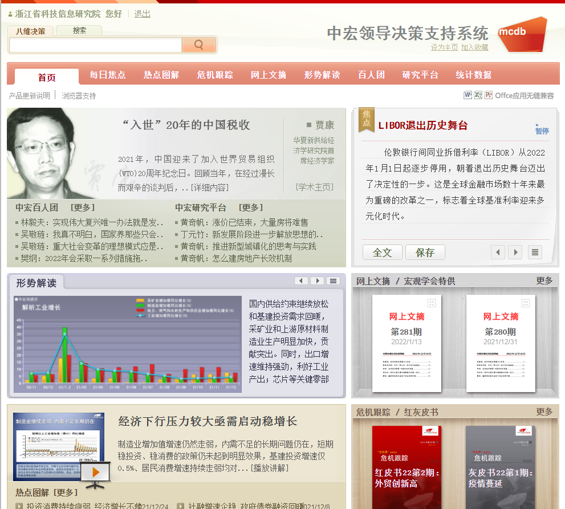The height and width of the screenshot is (509, 565).
Task: Expand 更多 for 危机跟踪 红灰皮书 section
Action: click(544, 412)
